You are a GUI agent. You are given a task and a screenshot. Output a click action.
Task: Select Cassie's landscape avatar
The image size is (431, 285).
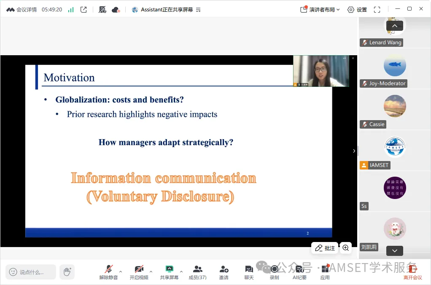pyautogui.click(x=395, y=106)
